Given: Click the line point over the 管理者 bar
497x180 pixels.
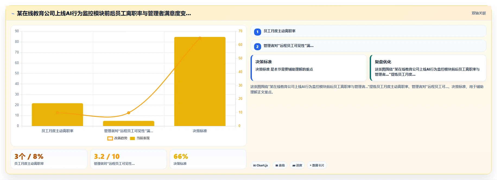Looking at the screenshot, I should click(129, 113).
